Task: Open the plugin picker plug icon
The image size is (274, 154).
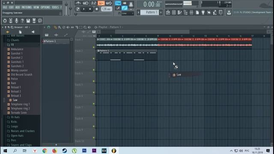Action: 203,12
